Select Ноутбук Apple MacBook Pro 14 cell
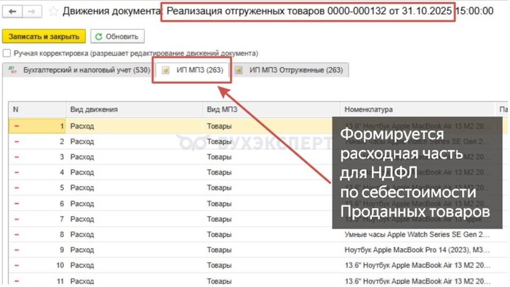The width and height of the screenshot is (510, 287). [417, 250]
